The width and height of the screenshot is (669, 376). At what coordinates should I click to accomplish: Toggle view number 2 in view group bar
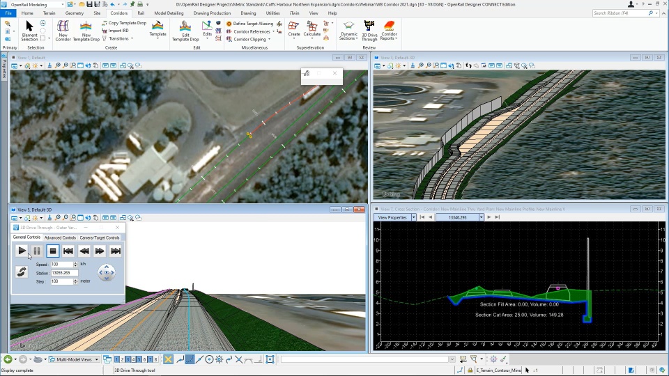[x=121, y=359]
